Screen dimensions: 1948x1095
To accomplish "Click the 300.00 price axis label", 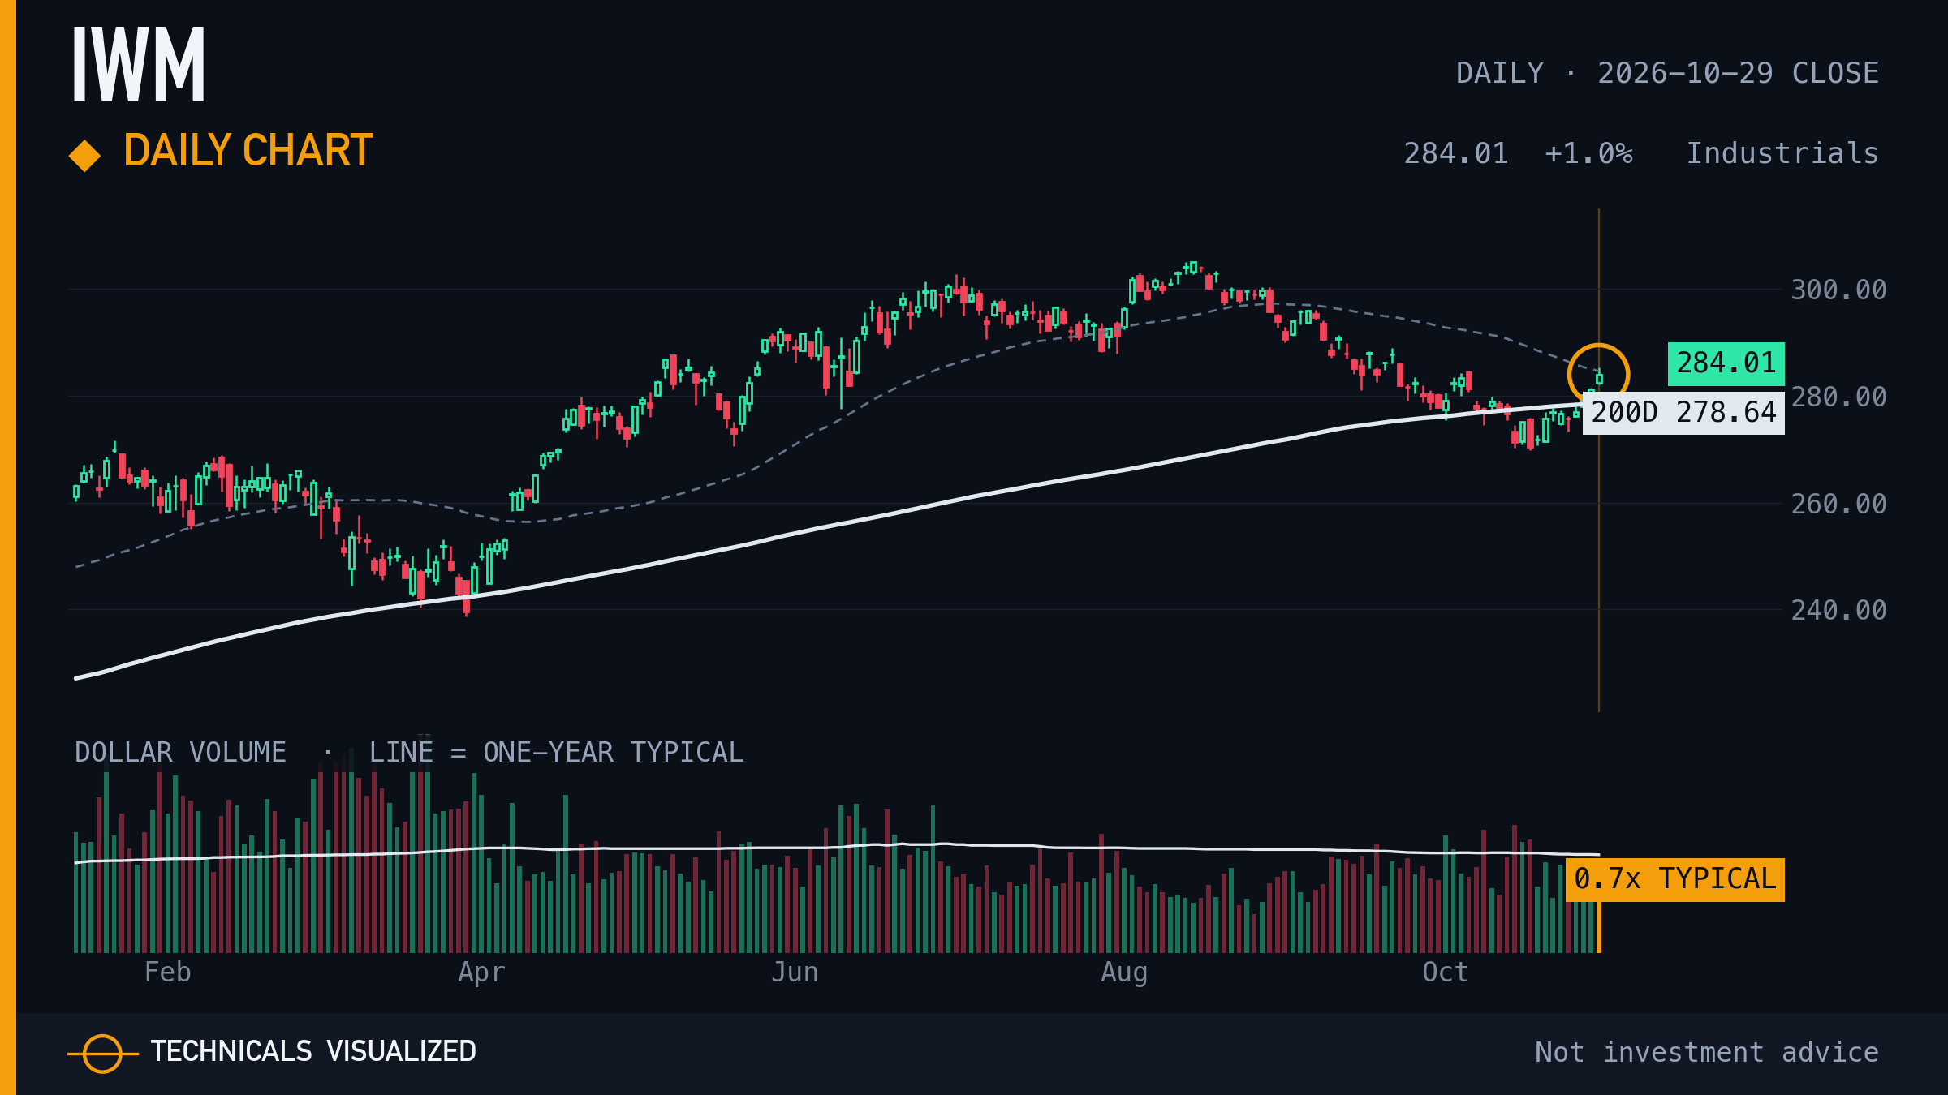I will 1838,290.
